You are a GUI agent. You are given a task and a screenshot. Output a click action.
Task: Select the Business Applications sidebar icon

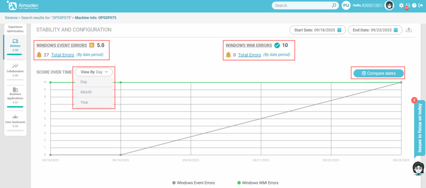tap(15, 90)
